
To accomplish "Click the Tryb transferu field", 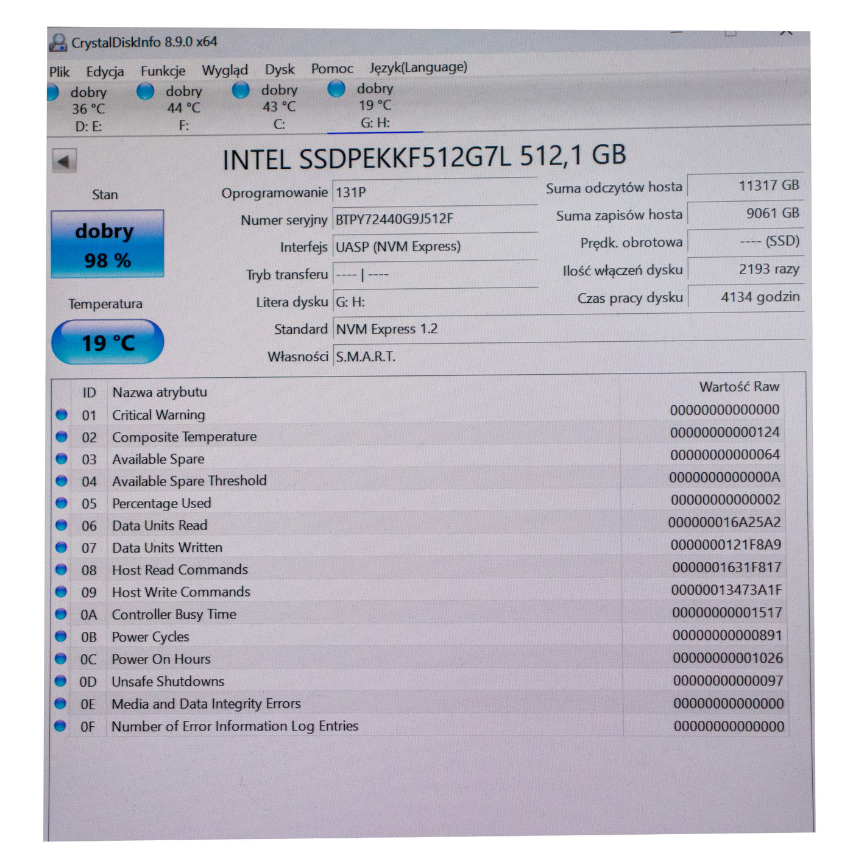I will point(435,274).
